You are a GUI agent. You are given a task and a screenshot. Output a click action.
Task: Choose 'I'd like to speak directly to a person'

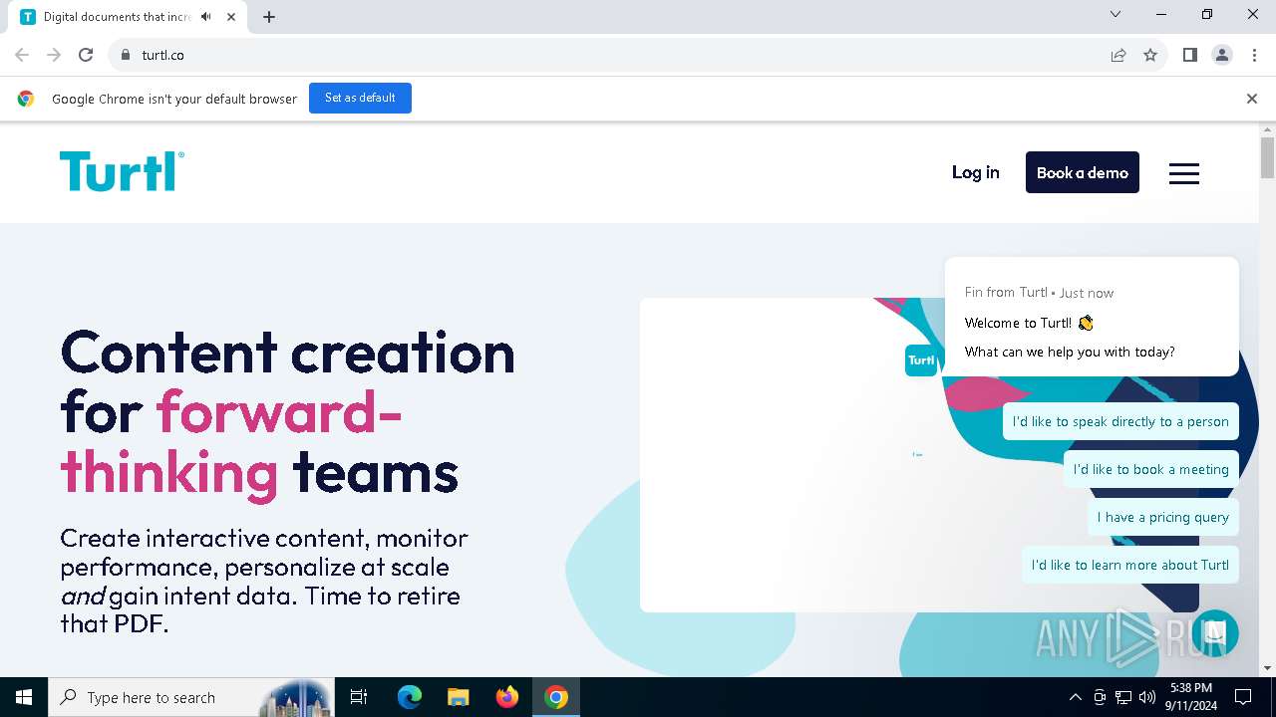tap(1120, 421)
